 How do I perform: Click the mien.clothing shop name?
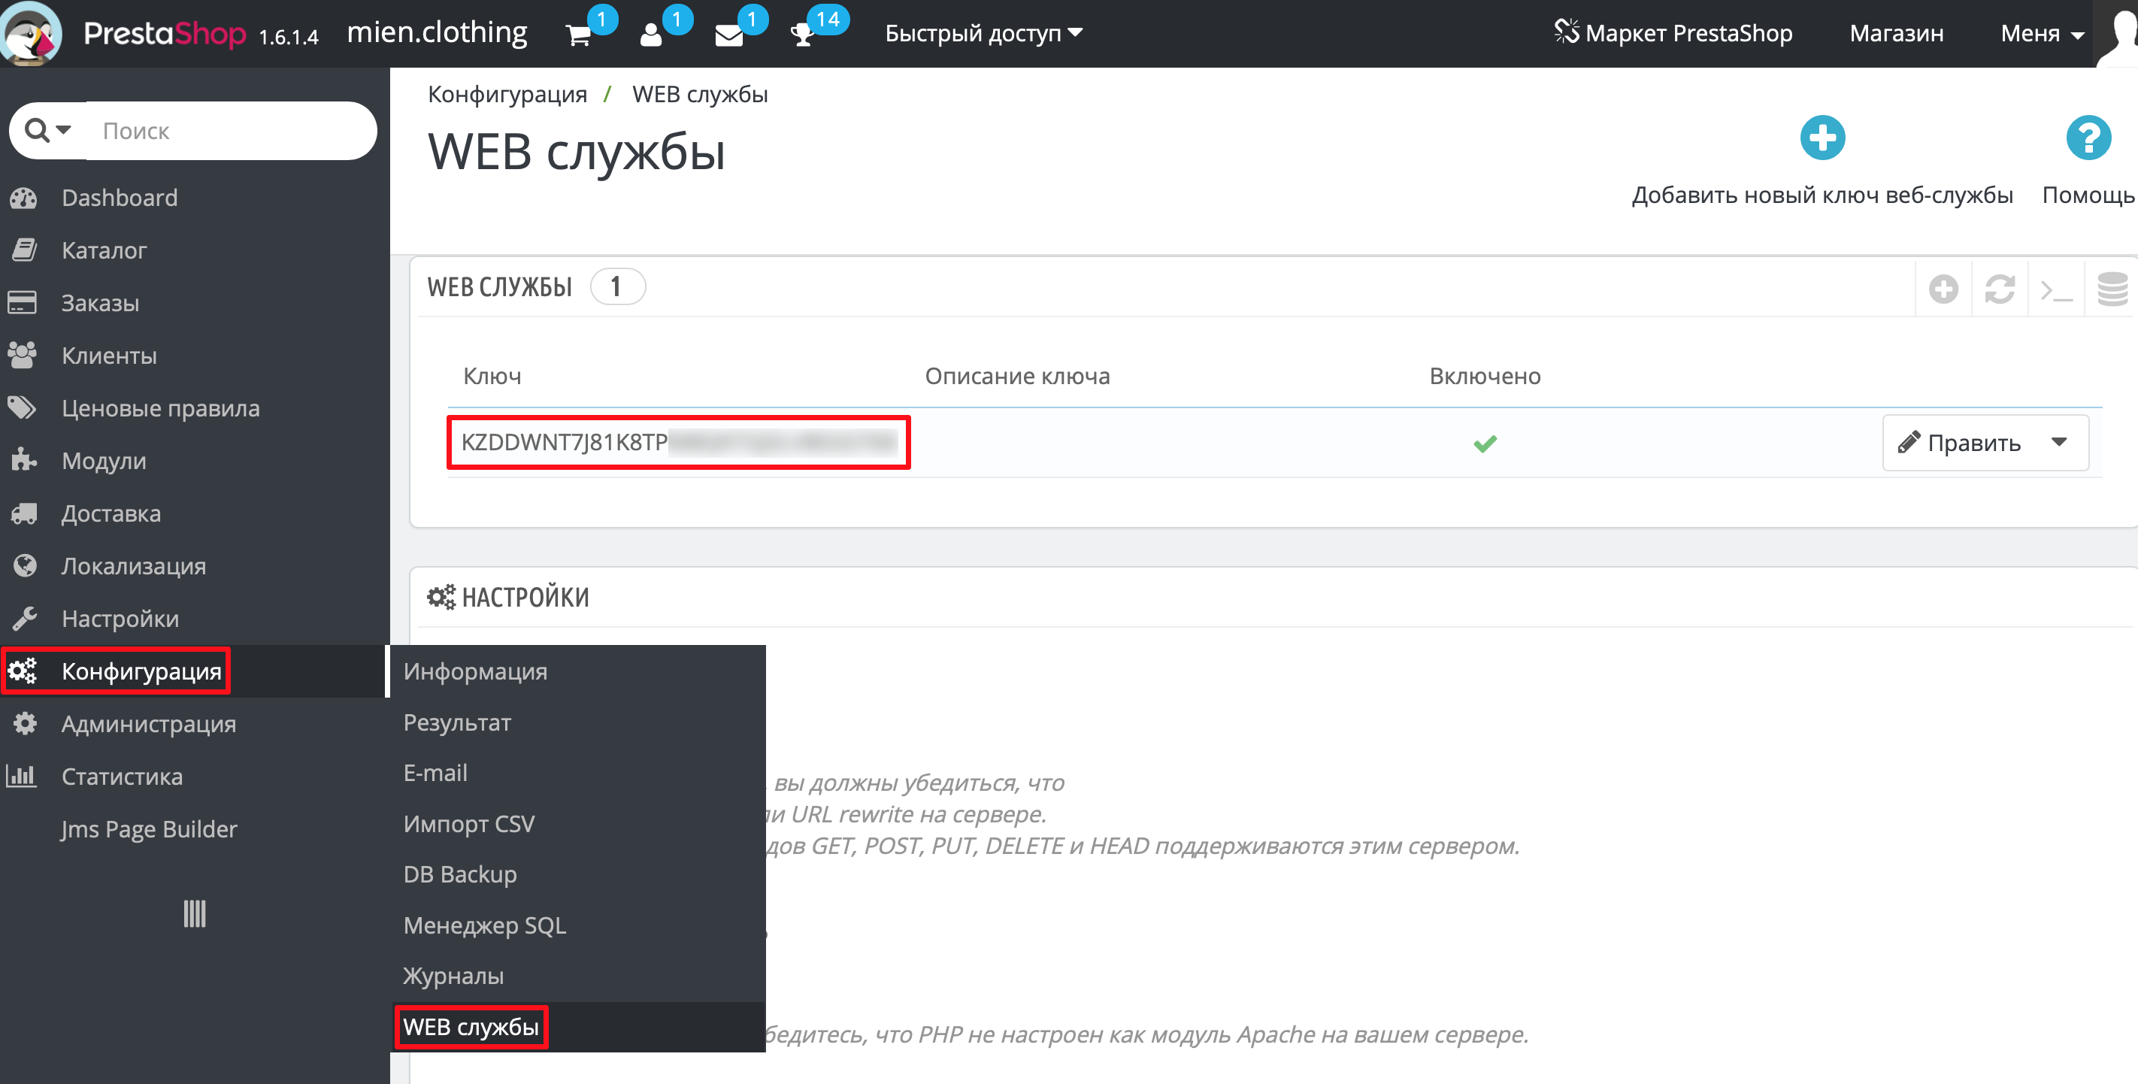[x=437, y=33]
